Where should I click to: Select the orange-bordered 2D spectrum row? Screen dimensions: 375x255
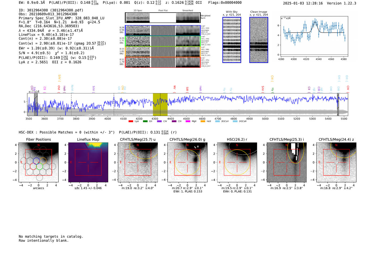[163, 52]
